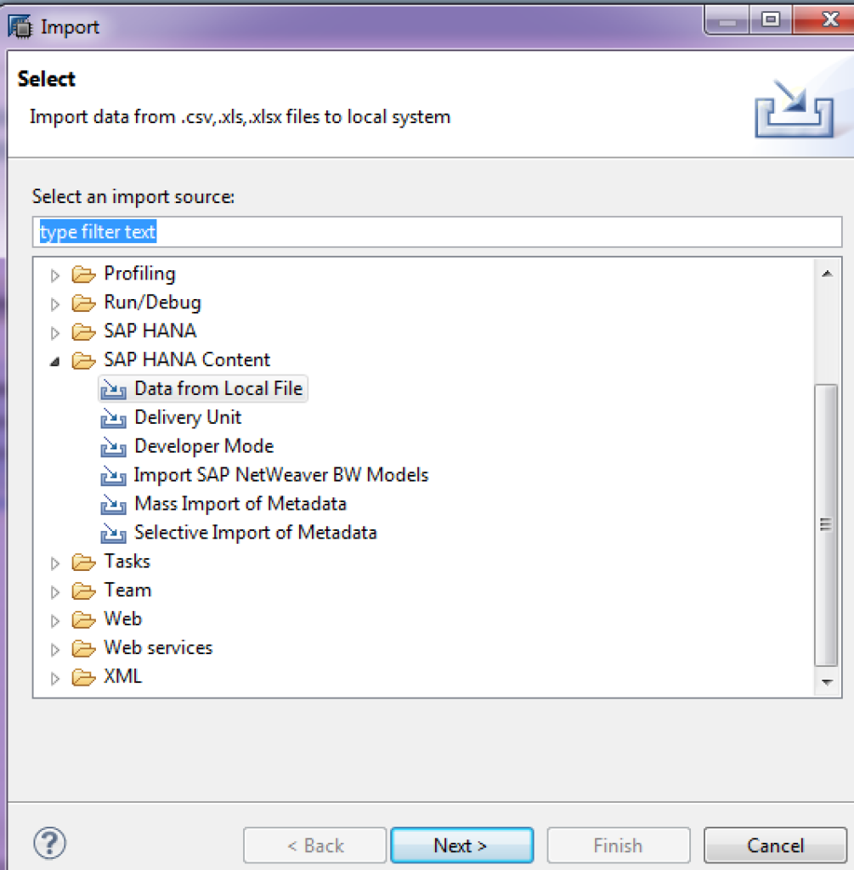Select the XML folder entry
The width and height of the screenshot is (854, 870).
tap(122, 677)
